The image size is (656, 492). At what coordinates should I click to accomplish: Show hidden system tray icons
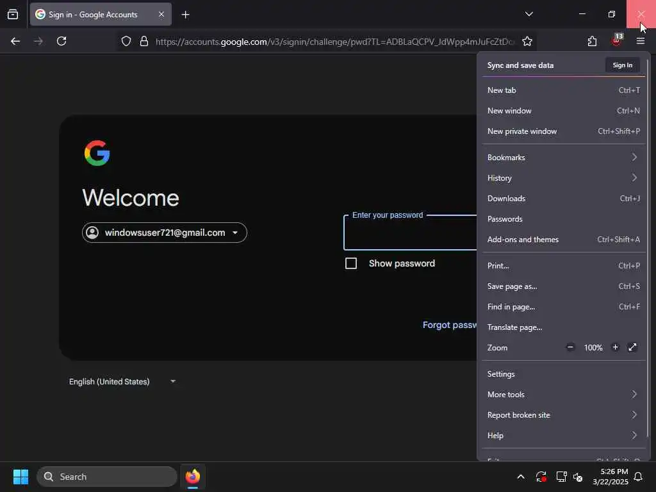click(x=521, y=477)
